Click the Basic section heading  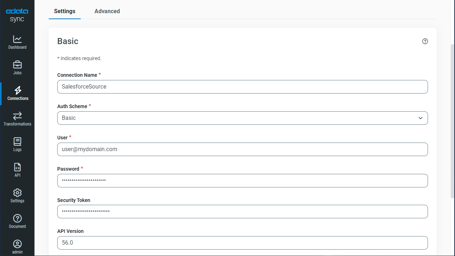point(68,41)
